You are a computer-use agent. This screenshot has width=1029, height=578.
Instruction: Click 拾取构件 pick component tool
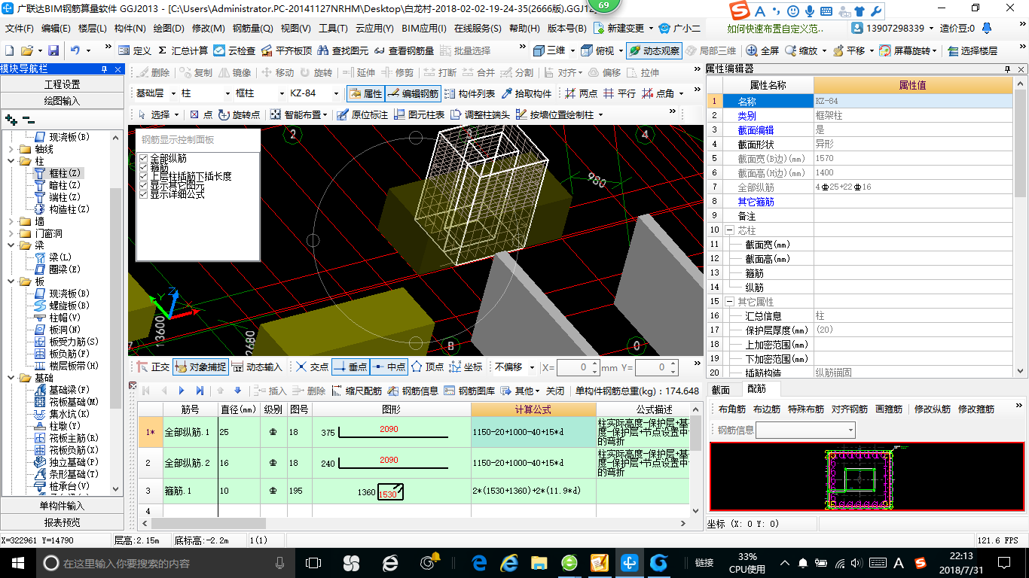526,93
